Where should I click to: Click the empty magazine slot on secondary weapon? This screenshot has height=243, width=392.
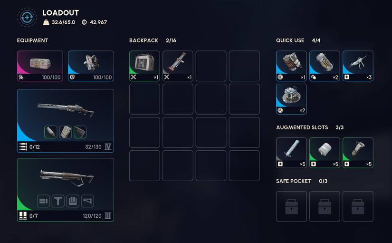point(73,201)
